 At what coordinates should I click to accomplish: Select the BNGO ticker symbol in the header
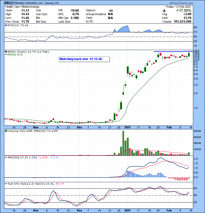9,3
